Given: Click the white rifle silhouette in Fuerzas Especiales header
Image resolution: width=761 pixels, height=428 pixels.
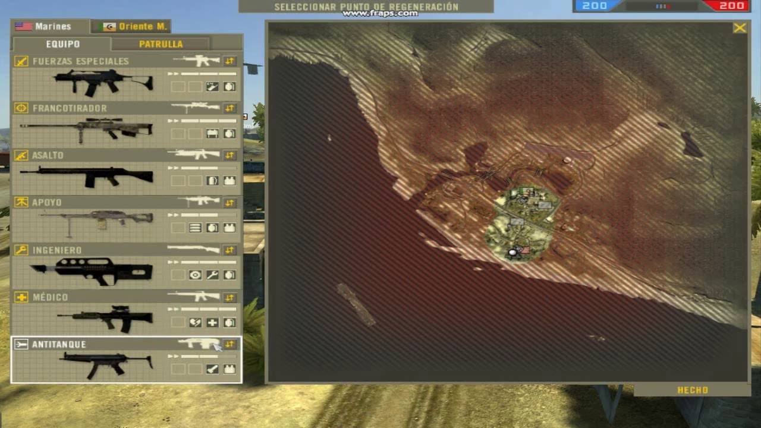Looking at the screenshot, I should 196,61.
